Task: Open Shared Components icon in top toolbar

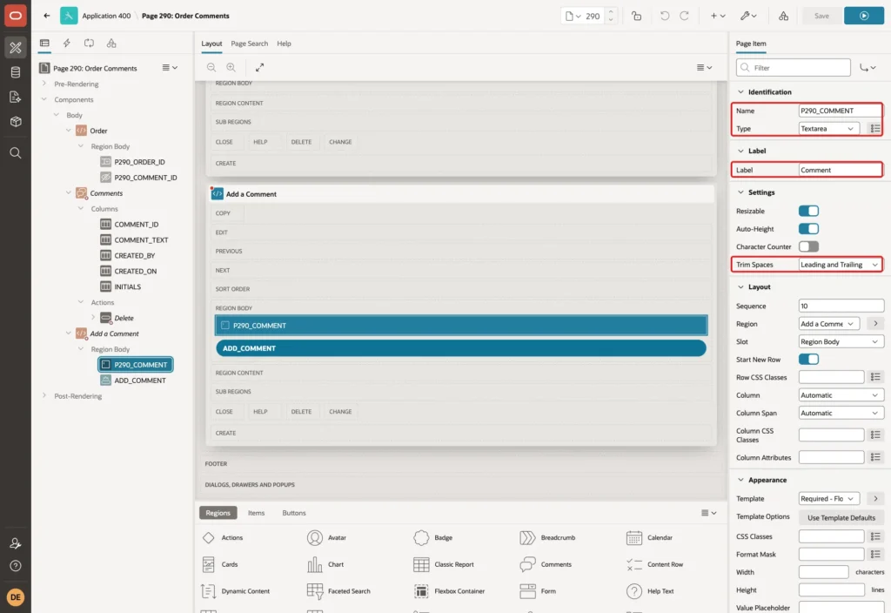Action: click(783, 16)
